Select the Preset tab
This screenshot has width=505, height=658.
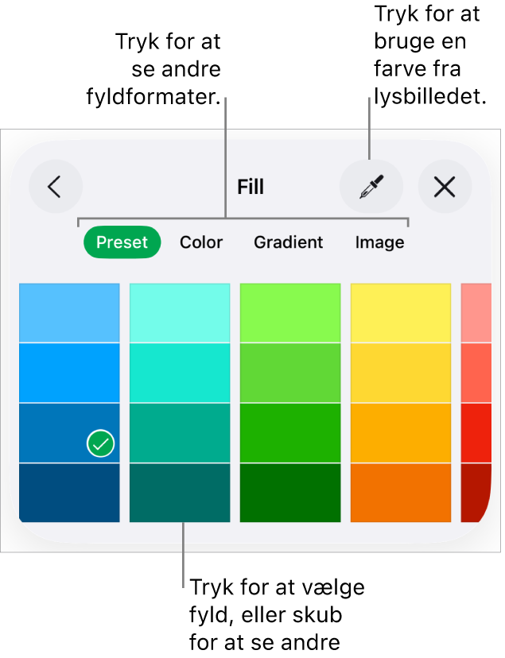pyautogui.click(x=122, y=242)
